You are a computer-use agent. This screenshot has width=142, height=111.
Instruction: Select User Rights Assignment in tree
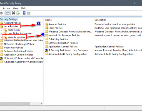click(20, 33)
